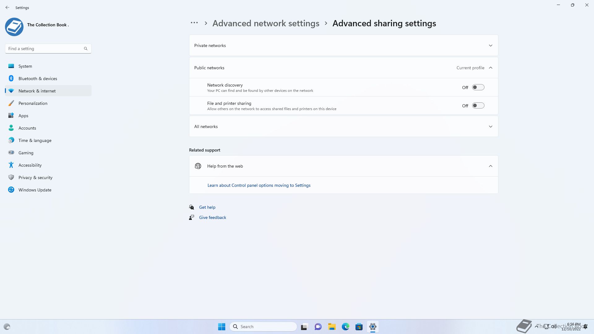Open Microsoft Store from the taskbar

coord(359,327)
